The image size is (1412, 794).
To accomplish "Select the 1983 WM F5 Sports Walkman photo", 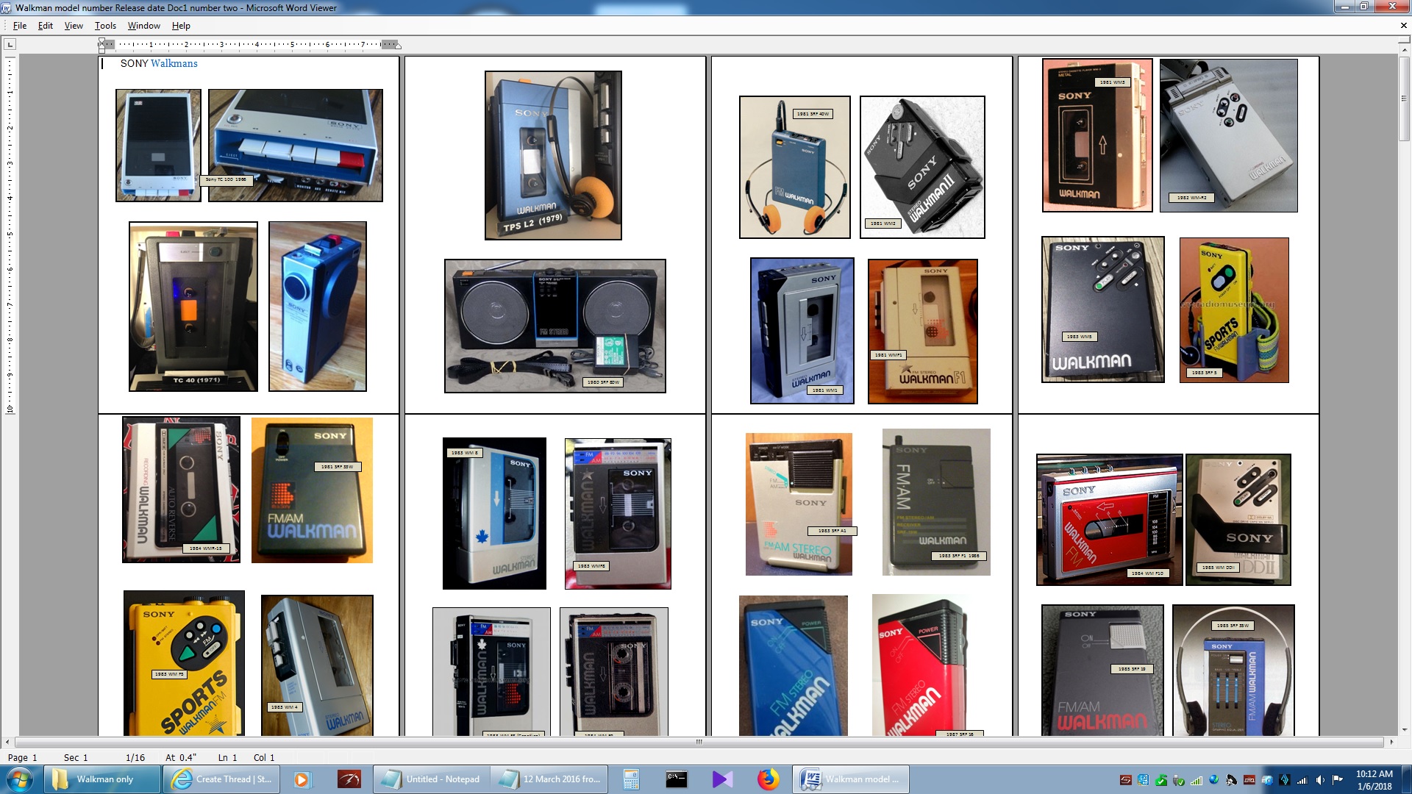I will click(x=184, y=663).
